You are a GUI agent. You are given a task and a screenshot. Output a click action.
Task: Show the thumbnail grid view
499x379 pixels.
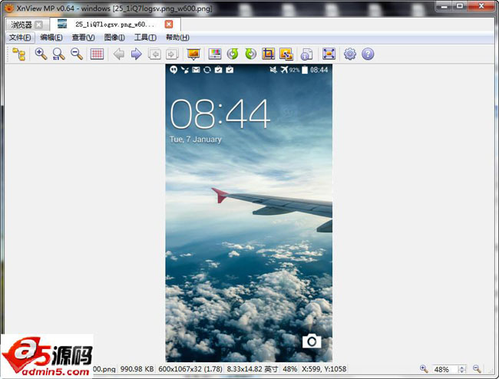(97, 54)
